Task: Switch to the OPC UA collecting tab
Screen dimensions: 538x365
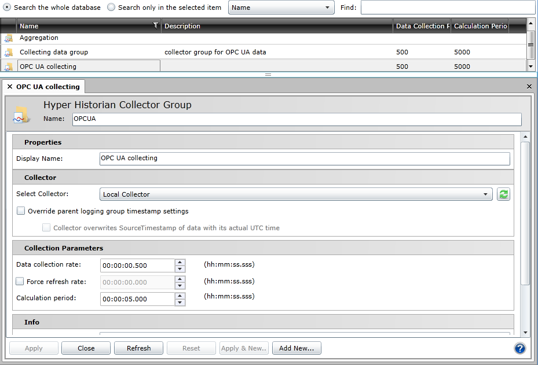Action: point(47,87)
